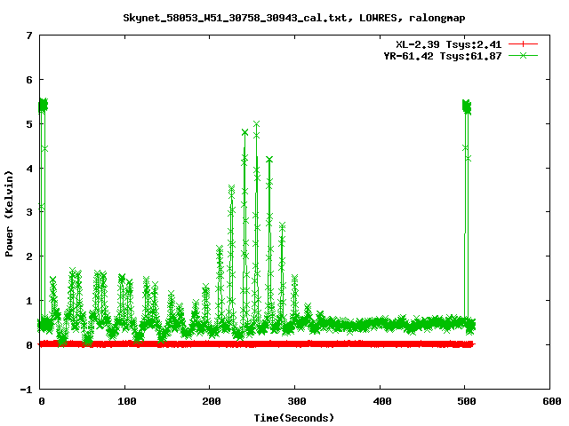Click the x-axis tick label 100
Viewport: 569px width, 426px height.
(x=127, y=401)
